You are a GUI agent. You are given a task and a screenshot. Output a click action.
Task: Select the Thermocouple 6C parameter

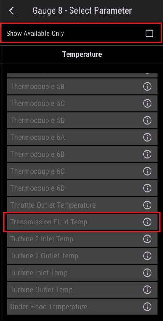82,171
